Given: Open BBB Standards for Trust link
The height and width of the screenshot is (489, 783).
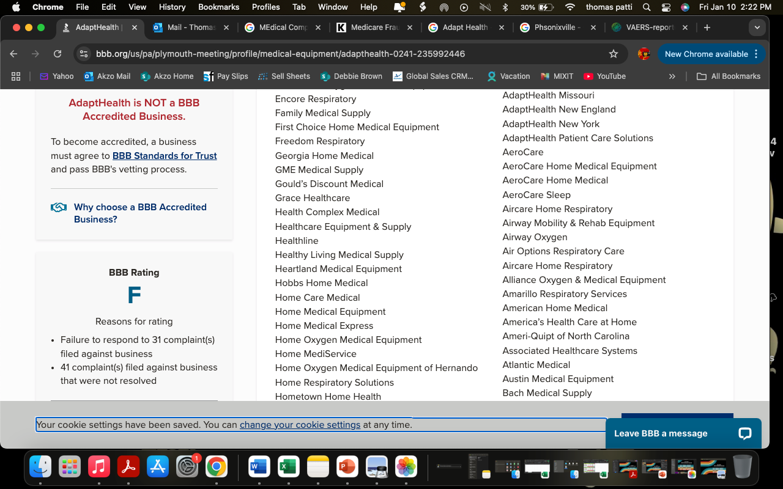Looking at the screenshot, I should 165,156.
